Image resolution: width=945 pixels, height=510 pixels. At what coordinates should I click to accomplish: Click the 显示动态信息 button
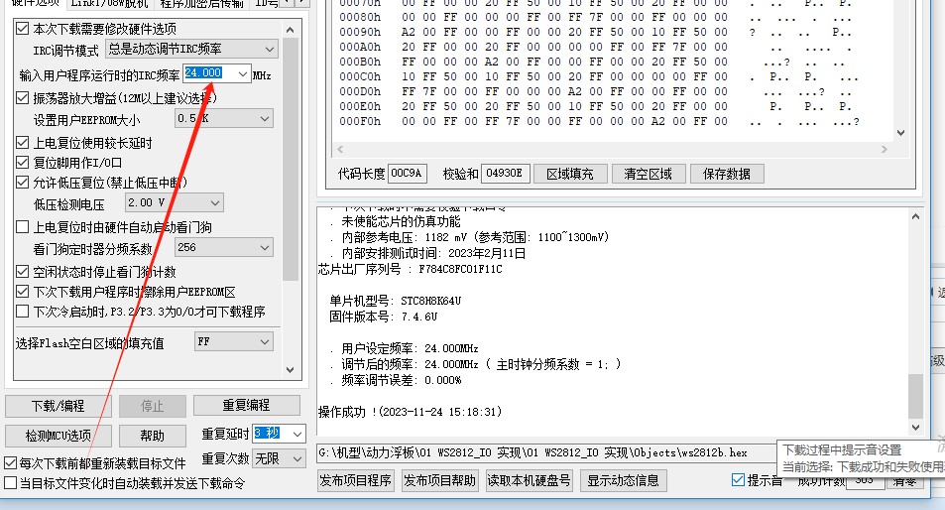point(623,480)
